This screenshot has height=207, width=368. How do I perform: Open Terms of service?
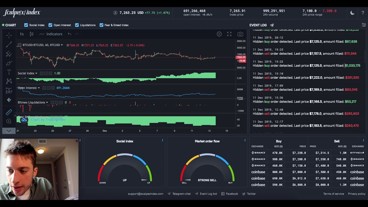(333, 194)
